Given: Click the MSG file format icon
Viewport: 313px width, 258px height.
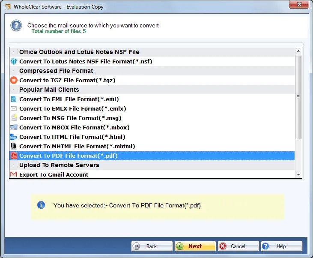Looking at the screenshot, I should tap(14, 118).
